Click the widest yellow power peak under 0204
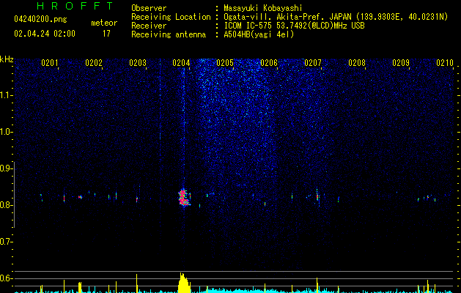Image resolution: width=461 pixels, height=293 pixels. coord(184,283)
